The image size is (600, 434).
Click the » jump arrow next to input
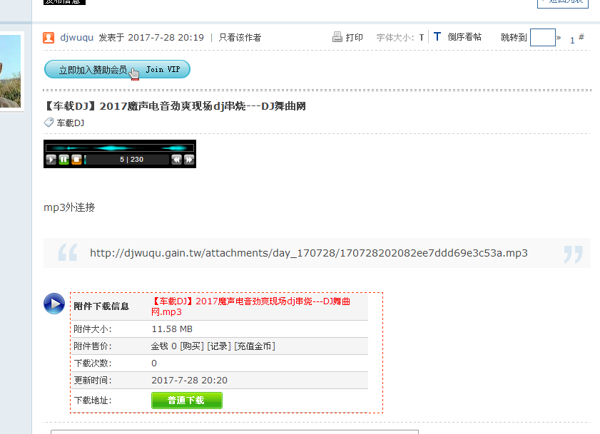click(559, 38)
